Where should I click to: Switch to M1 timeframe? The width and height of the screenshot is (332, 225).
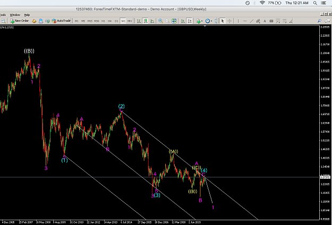coord(76,21)
